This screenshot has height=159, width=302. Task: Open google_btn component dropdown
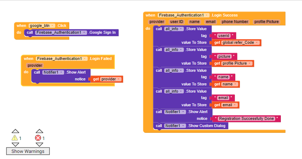point(52,25)
